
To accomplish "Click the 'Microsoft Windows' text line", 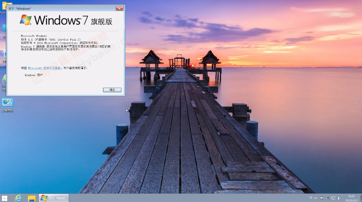I will click(34, 36).
